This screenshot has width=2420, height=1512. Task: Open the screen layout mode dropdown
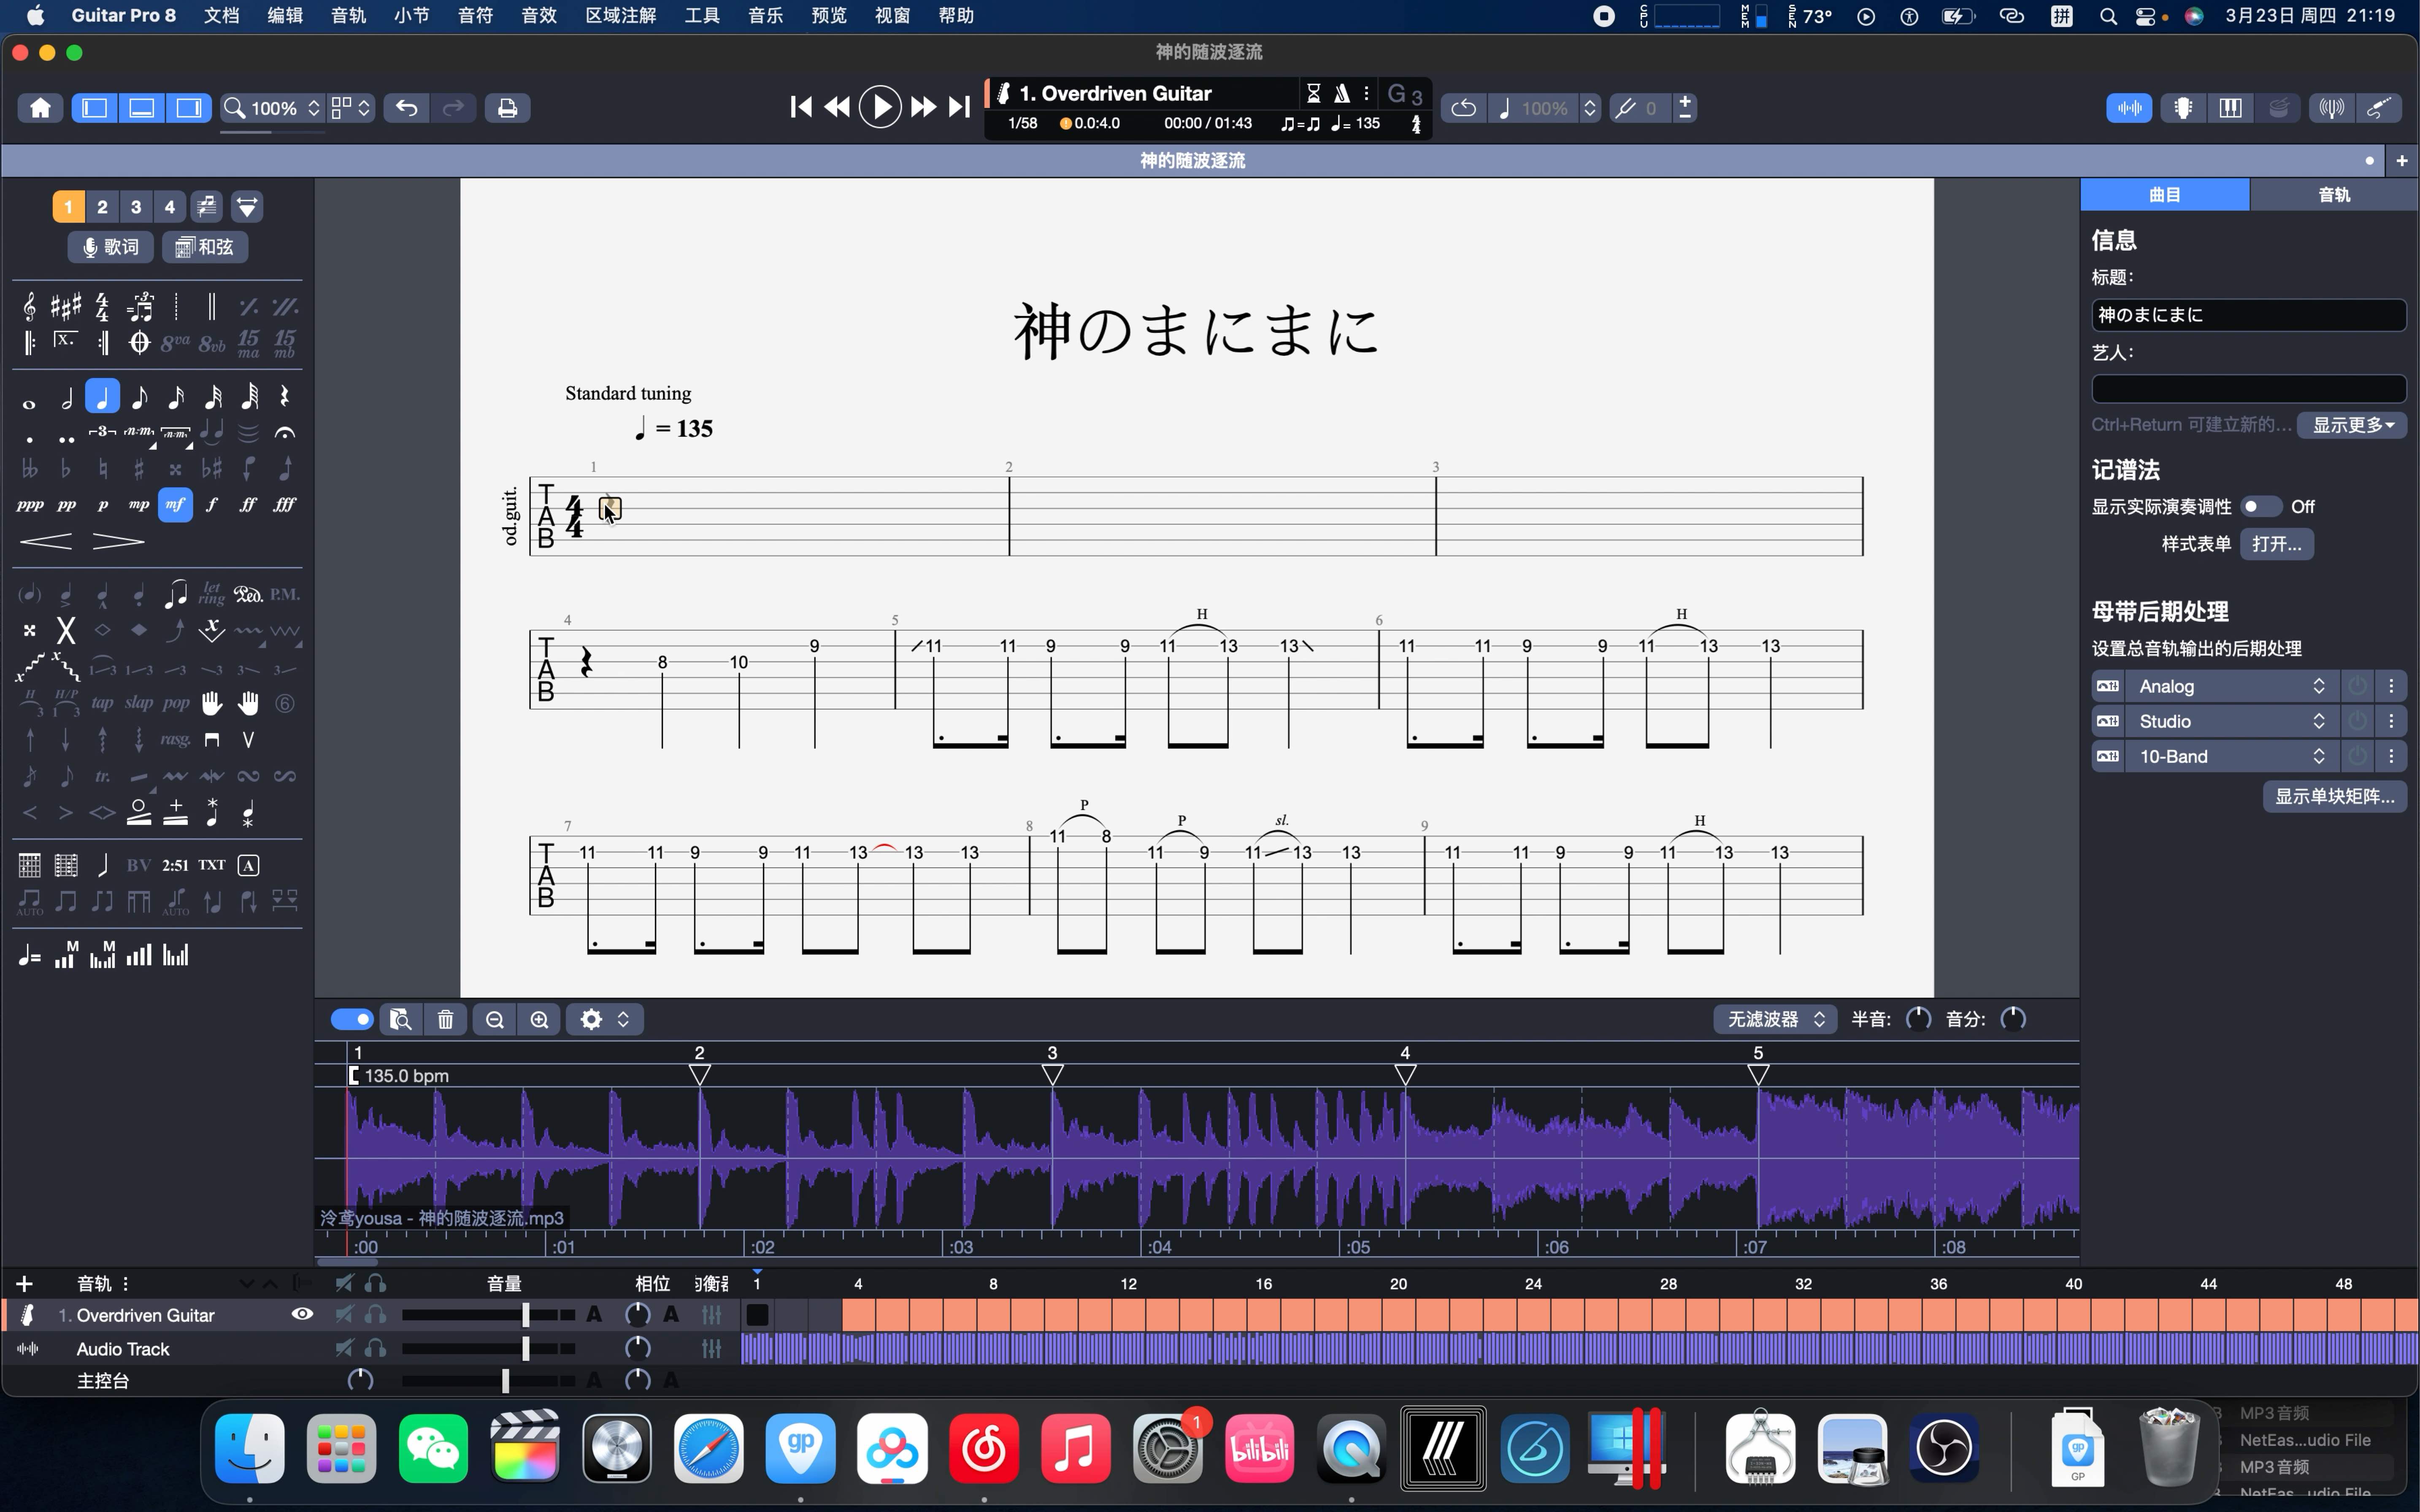(351, 108)
